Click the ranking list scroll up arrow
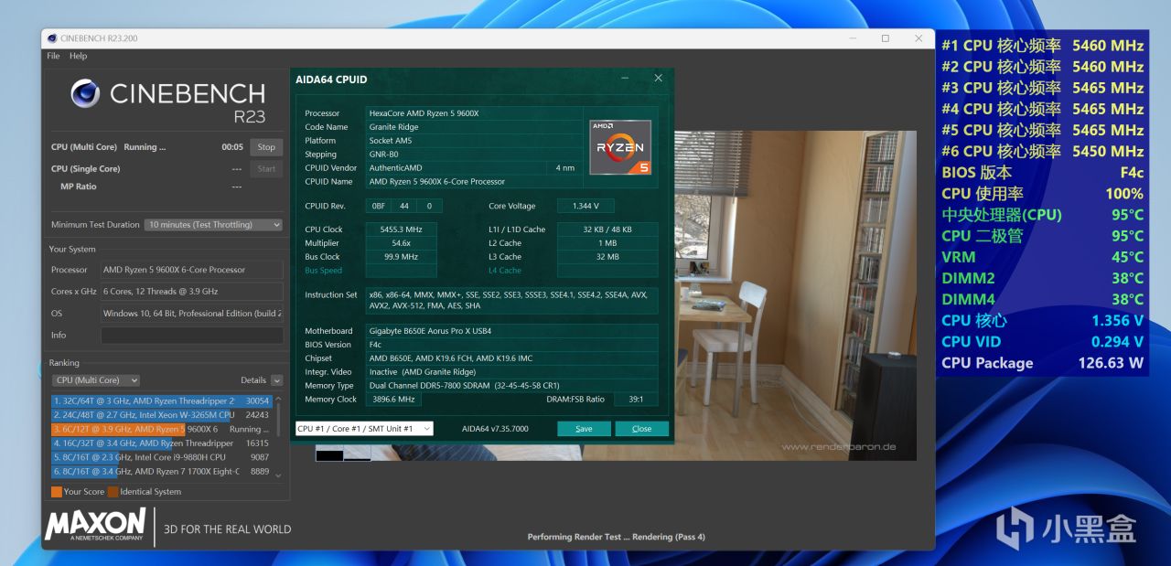This screenshot has width=1171, height=566. (x=278, y=399)
